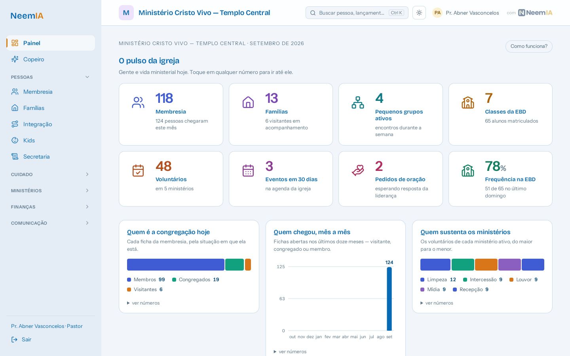The width and height of the screenshot is (570, 356).
Task: Open Famílias in the sidebar menu
Action: 51,108
